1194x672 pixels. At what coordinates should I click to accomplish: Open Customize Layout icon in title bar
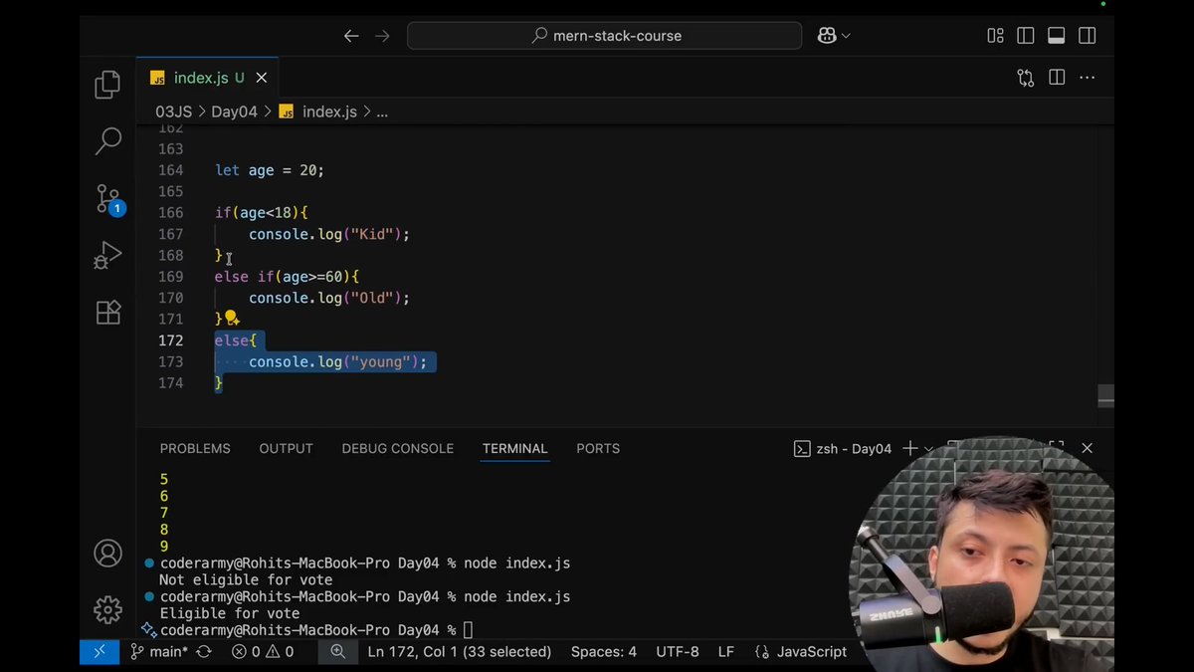tap(995, 36)
